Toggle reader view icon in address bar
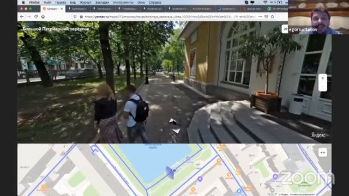Viewport: 349px width, 196px height. coord(266,17)
